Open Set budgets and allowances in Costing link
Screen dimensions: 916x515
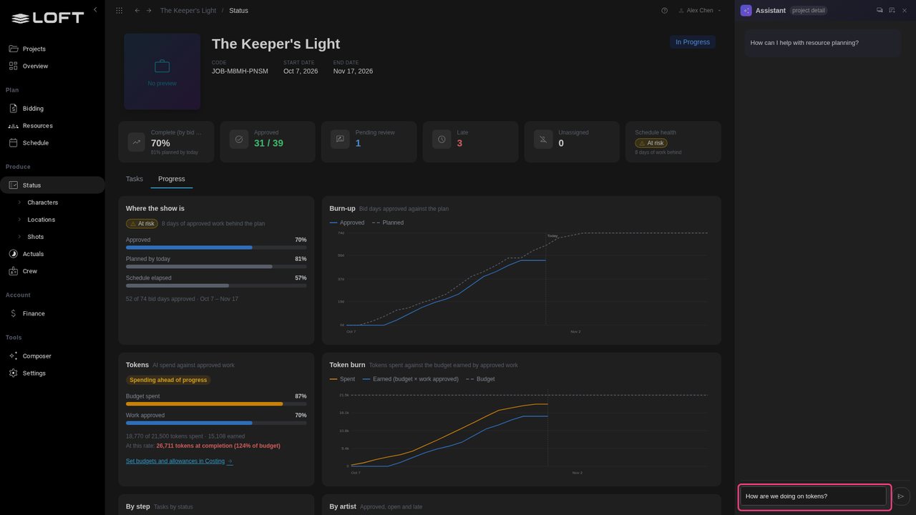pyautogui.click(x=180, y=461)
